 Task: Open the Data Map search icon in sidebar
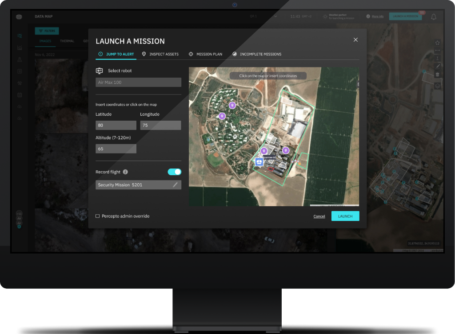(x=20, y=36)
